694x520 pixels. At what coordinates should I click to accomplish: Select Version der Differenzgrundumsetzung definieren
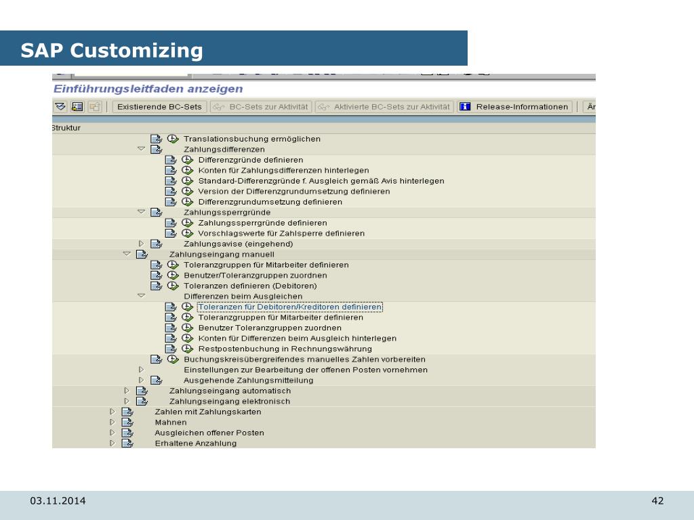click(294, 191)
